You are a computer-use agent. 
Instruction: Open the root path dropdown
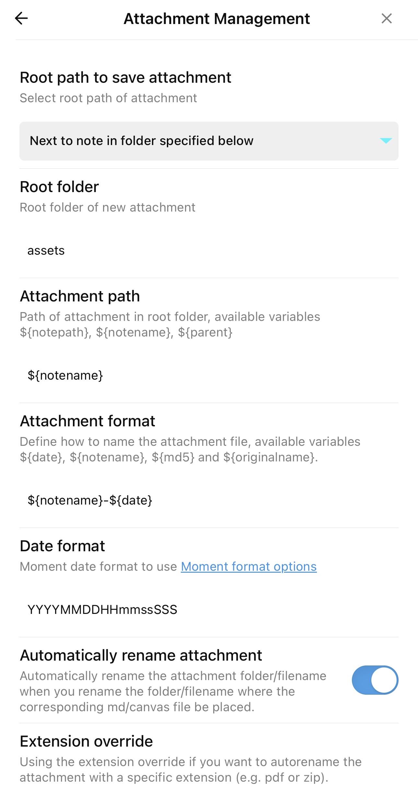[x=209, y=141]
